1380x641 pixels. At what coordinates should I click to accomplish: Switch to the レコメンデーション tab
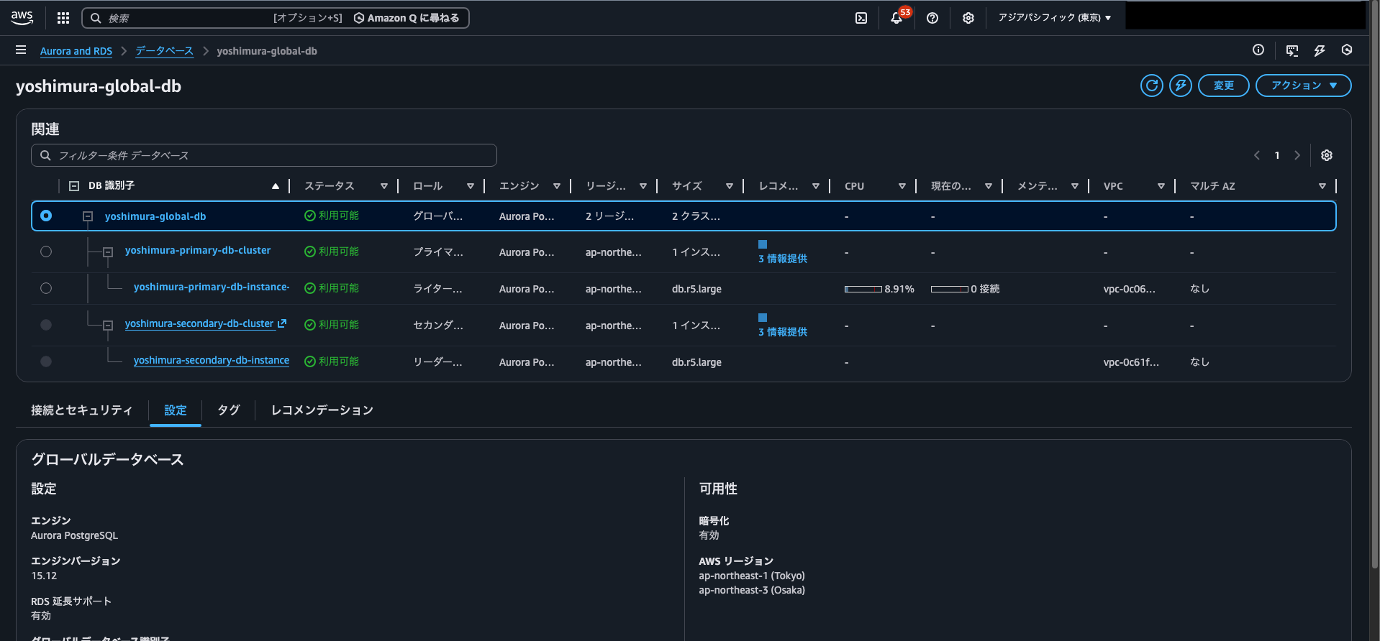pos(322,410)
